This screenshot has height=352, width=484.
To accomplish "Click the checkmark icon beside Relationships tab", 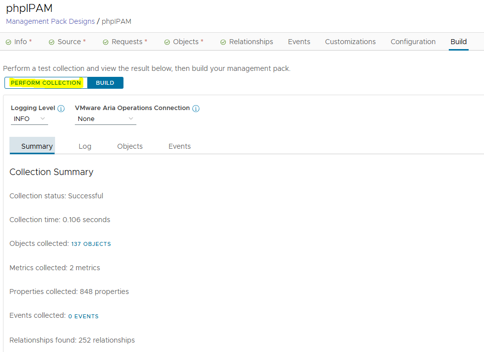I will coord(223,42).
